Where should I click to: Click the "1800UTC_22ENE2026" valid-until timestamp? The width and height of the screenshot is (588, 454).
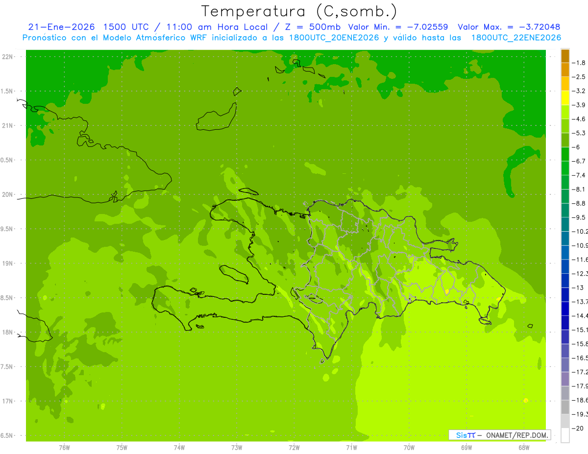(516, 38)
